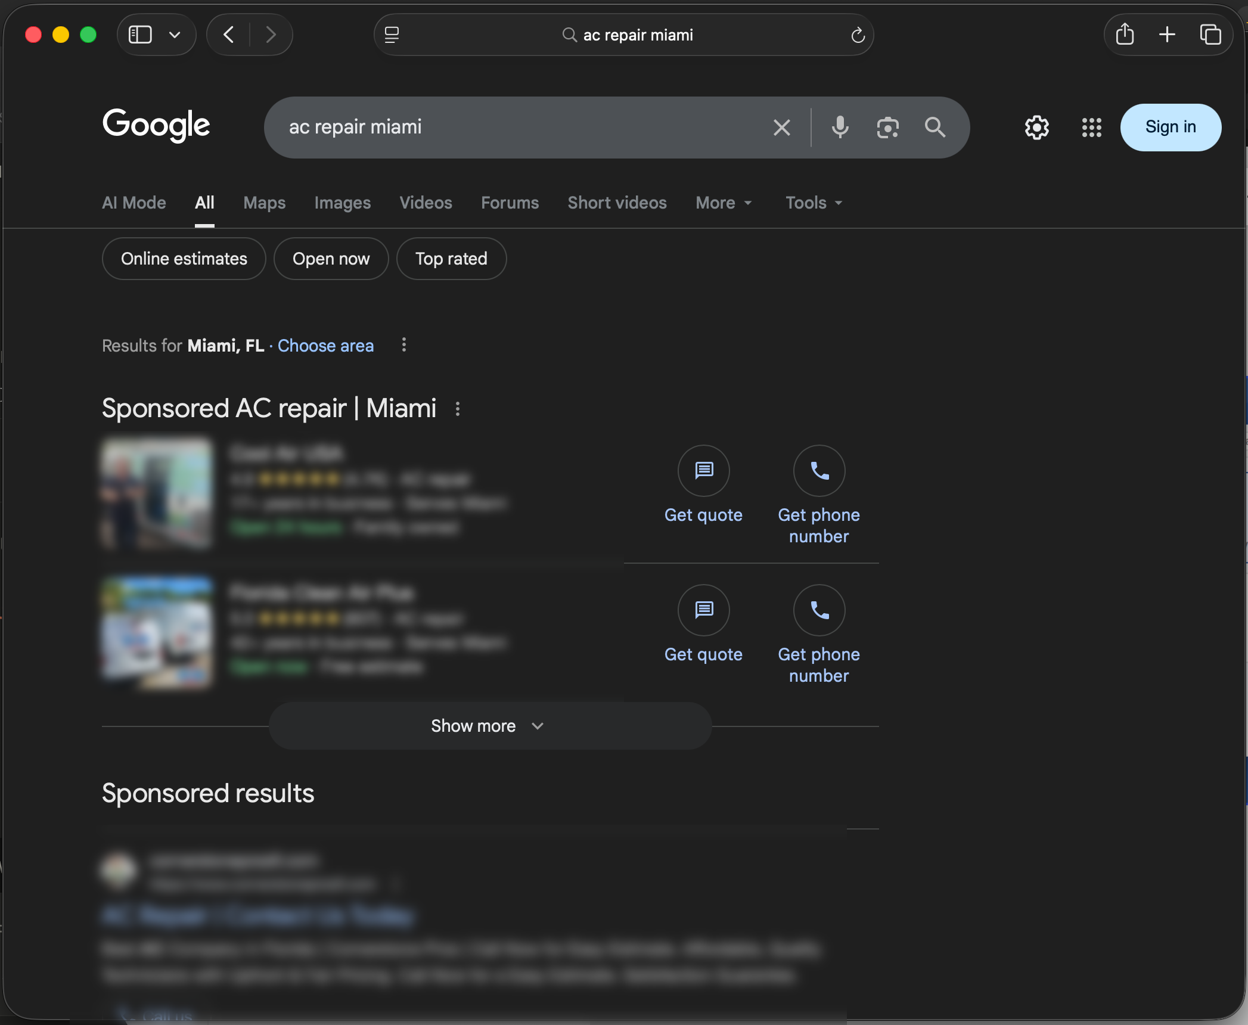Expand the More search categories dropdown

click(x=724, y=203)
